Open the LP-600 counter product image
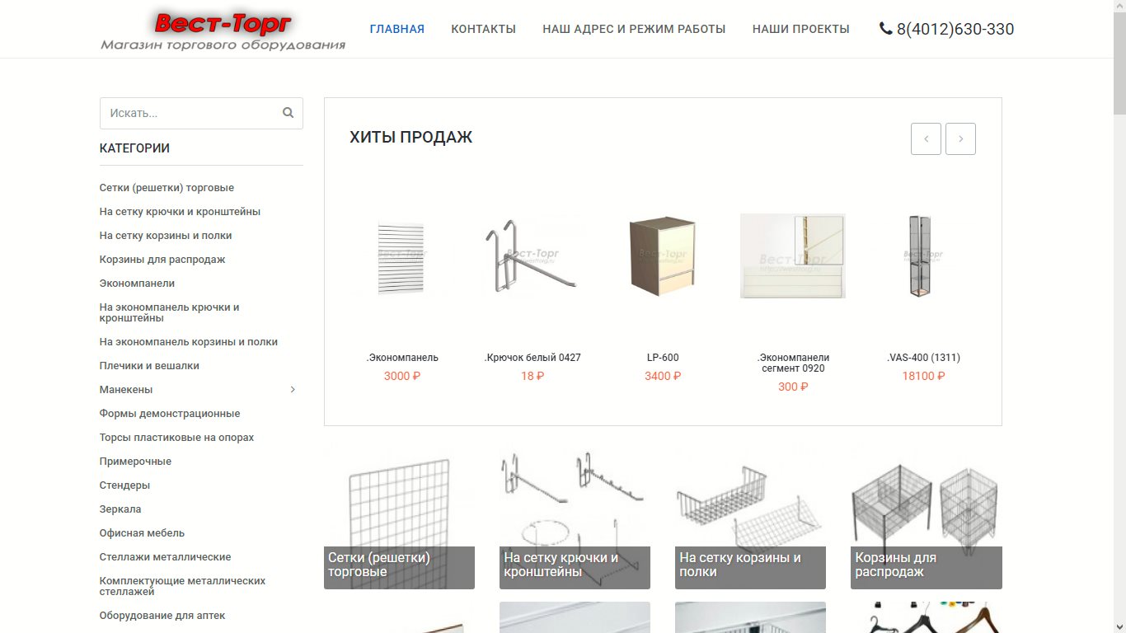This screenshot has width=1126, height=633. tap(663, 256)
